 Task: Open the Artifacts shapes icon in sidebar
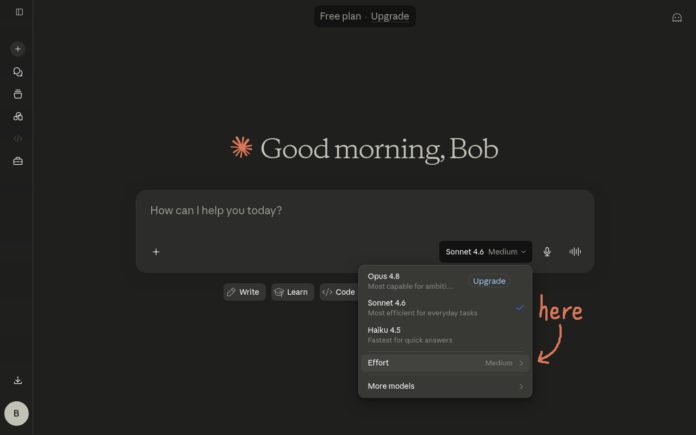coord(18,116)
